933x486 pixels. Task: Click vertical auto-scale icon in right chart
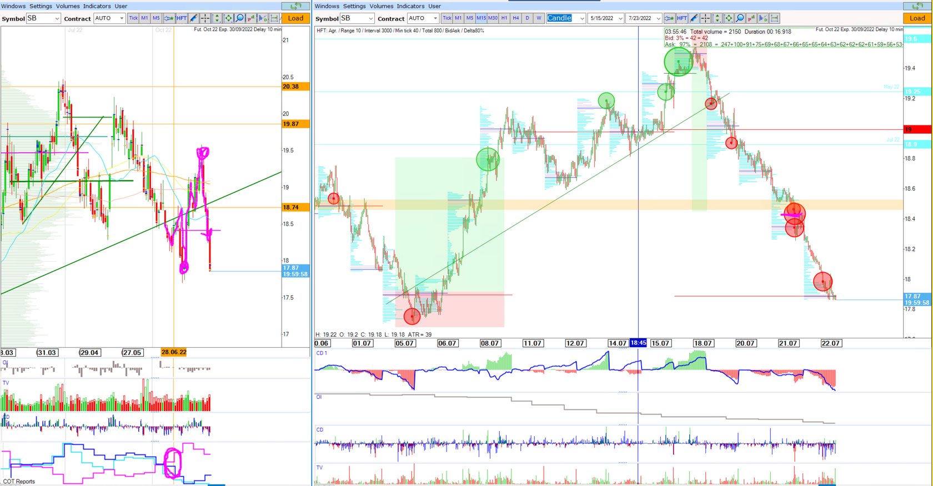717,18
